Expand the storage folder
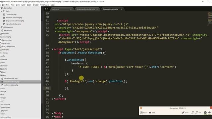Screen dimensions: 212x119 pyautogui.click(x=3, y=92)
